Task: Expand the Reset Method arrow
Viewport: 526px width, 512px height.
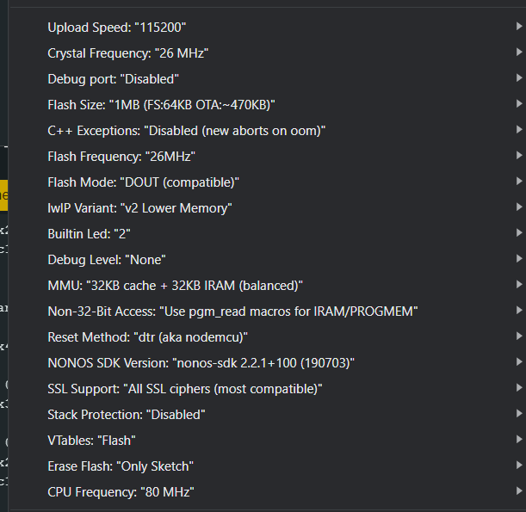Action: click(519, 336)
